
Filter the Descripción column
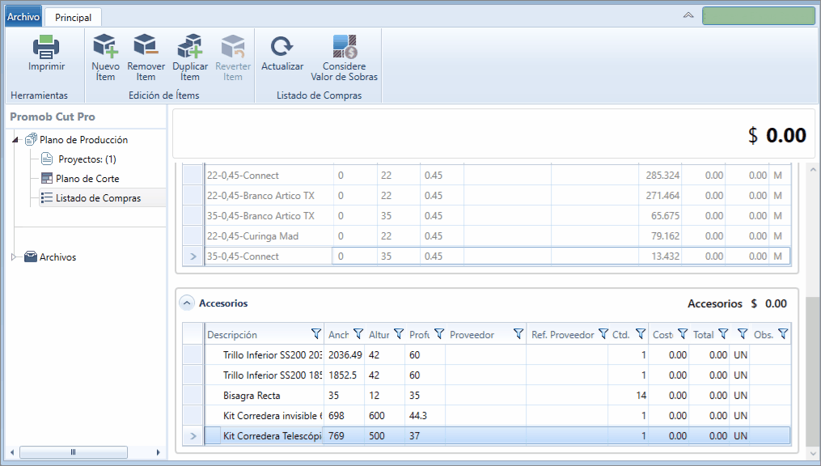(x=315, y=333)
